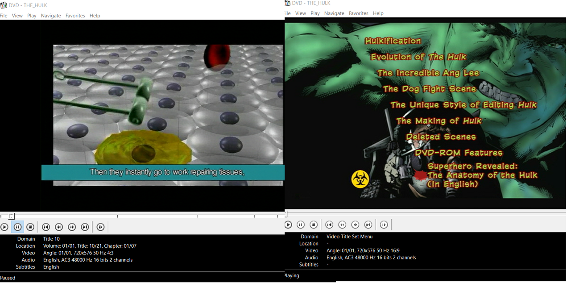
Task: Click 'English' subtitles value in left window
Action: coord(51,267)
